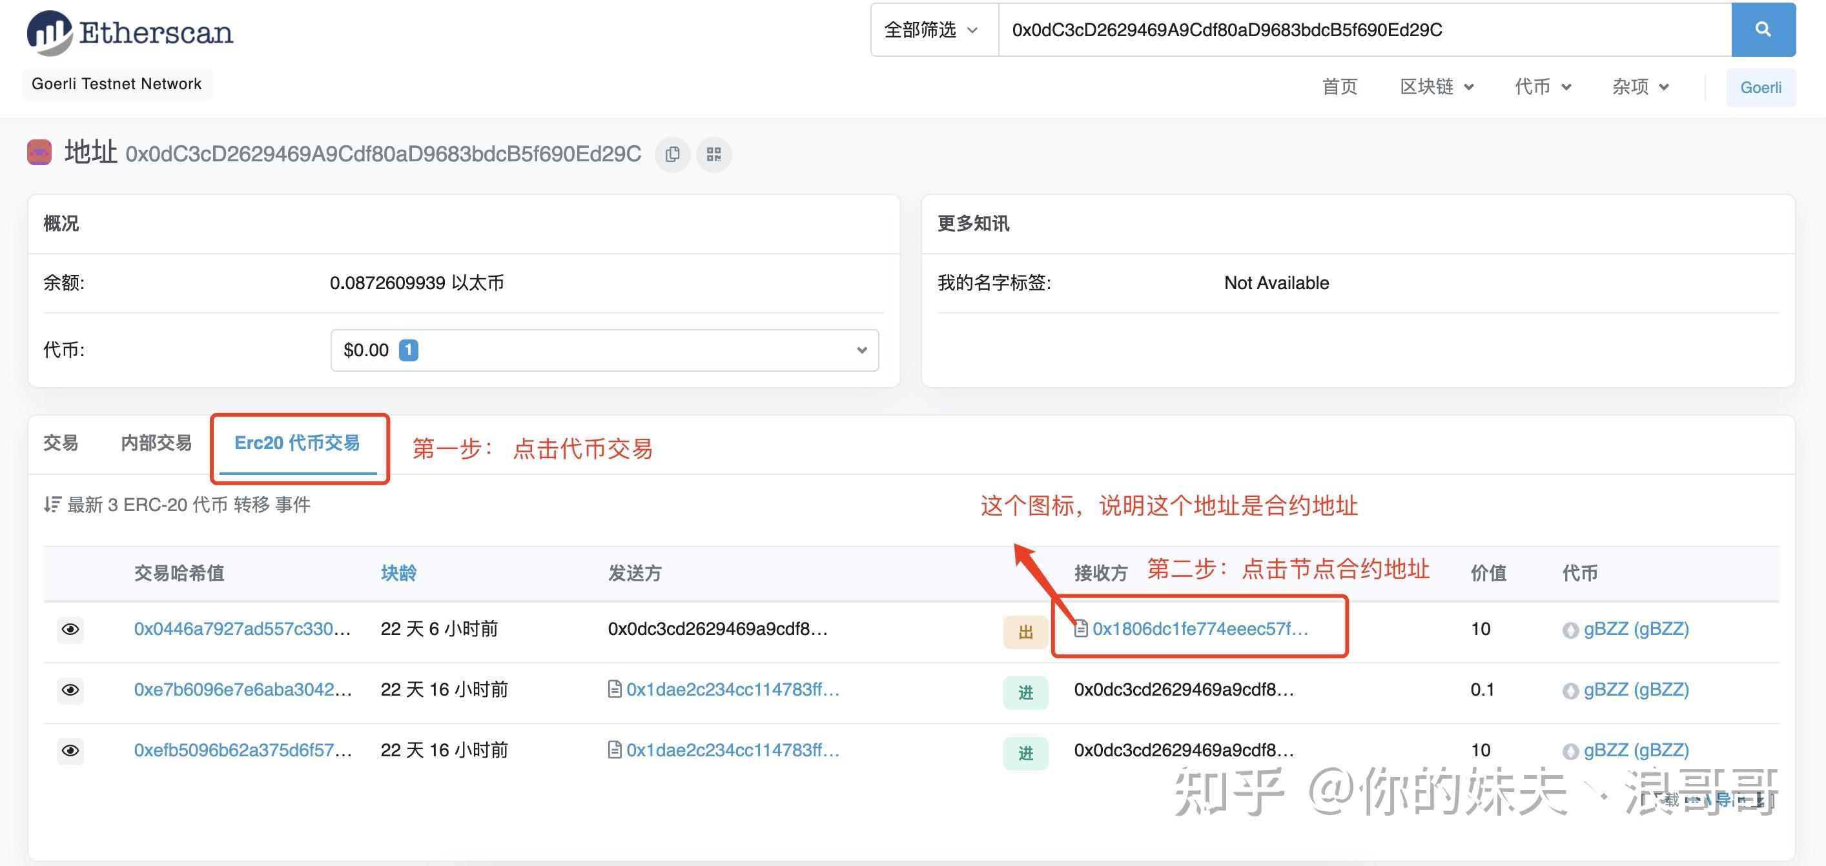Click 进 badge in 0xe7b6096e7e6aba3042 row
The width and height of the screenshot is (1826, 866).
[x=1026, y=692]
